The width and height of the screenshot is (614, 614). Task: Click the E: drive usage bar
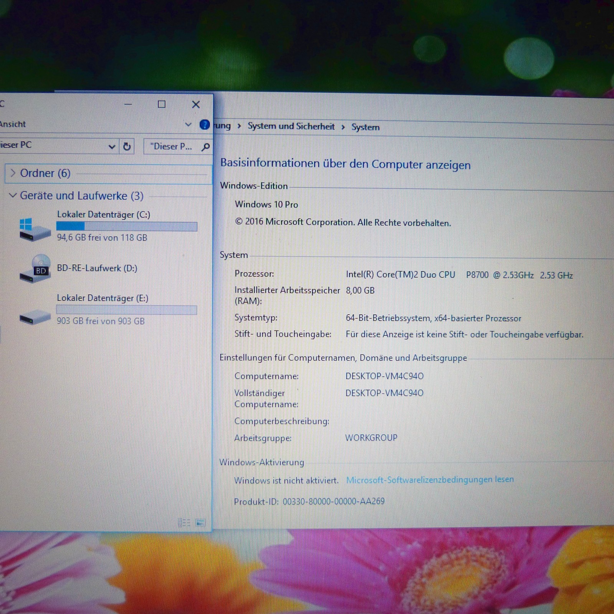127,310
